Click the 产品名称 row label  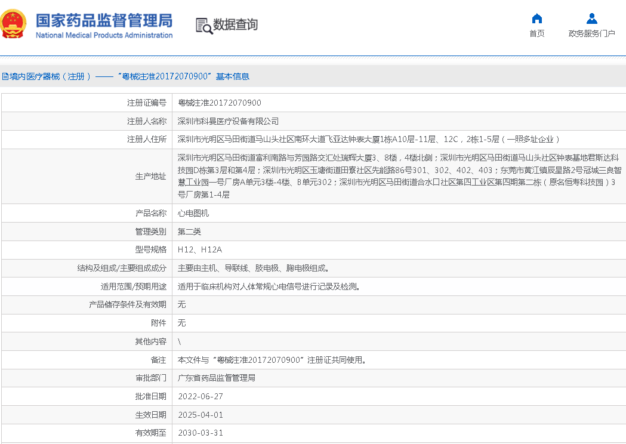click(150, 213)
